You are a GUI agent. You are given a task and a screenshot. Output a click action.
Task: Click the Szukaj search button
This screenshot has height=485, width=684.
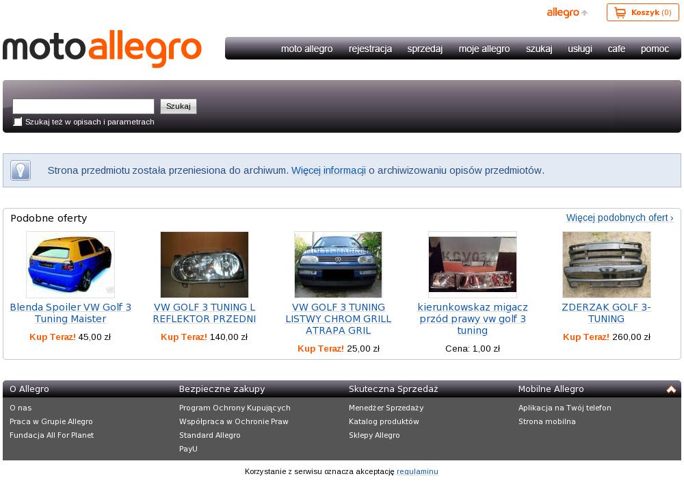[179, 107]
